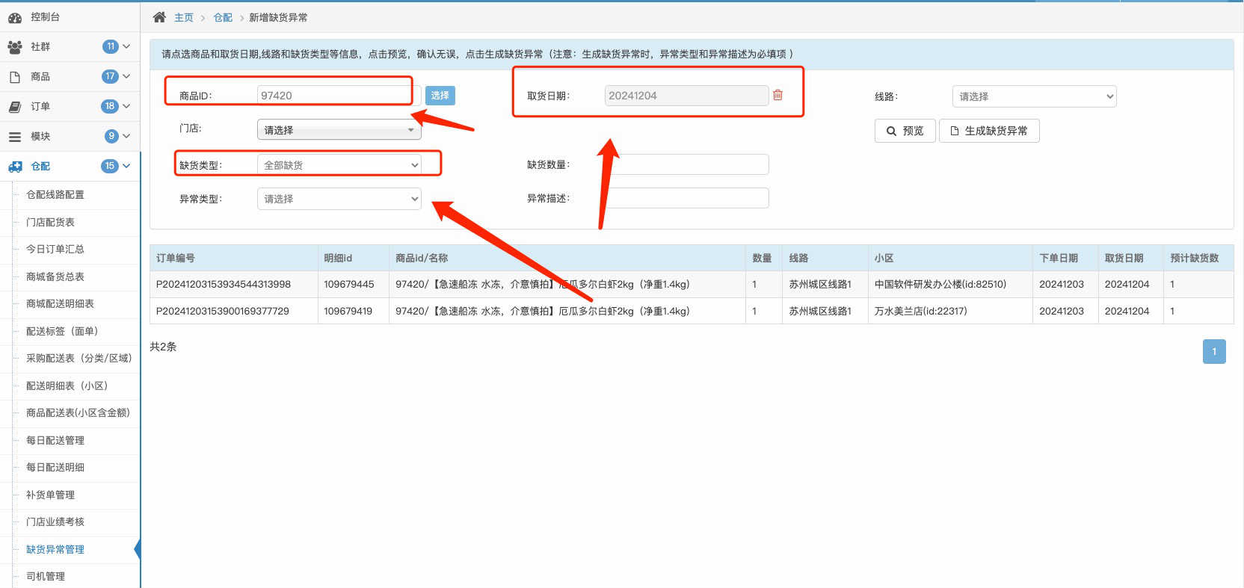Screen dimensions: 1244x588
Task: Click the badge 11 on 社群
Action: tap(111, 46)
